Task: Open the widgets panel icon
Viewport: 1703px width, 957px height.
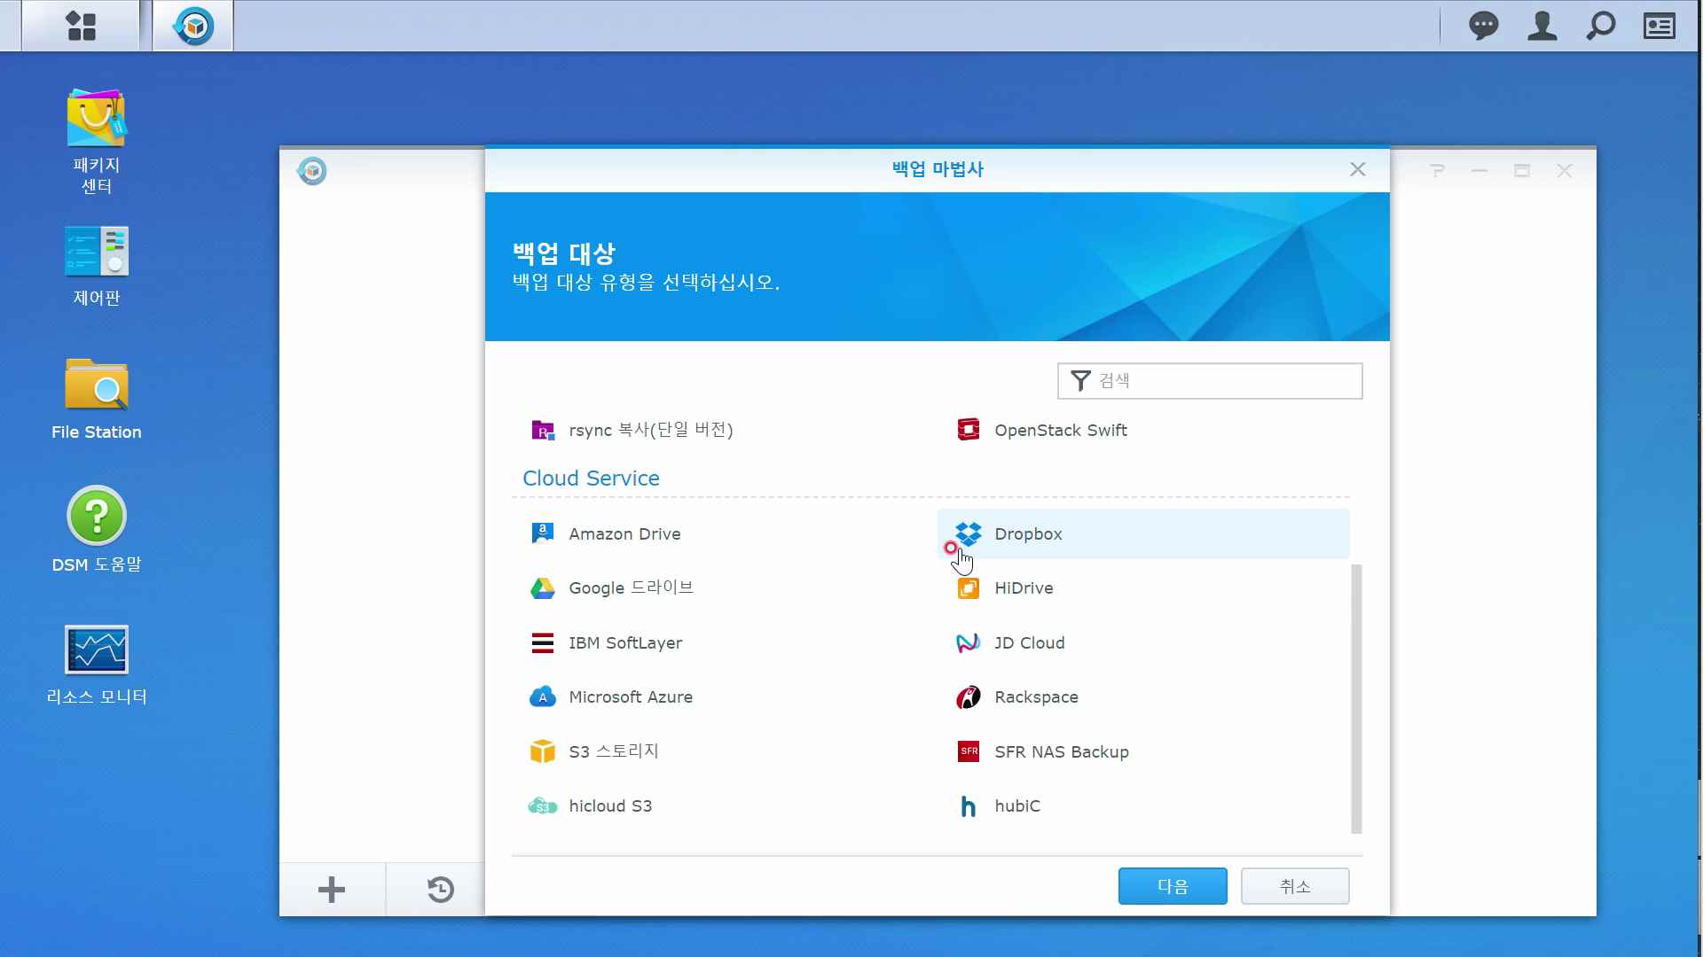Action: pos(1659,26)
